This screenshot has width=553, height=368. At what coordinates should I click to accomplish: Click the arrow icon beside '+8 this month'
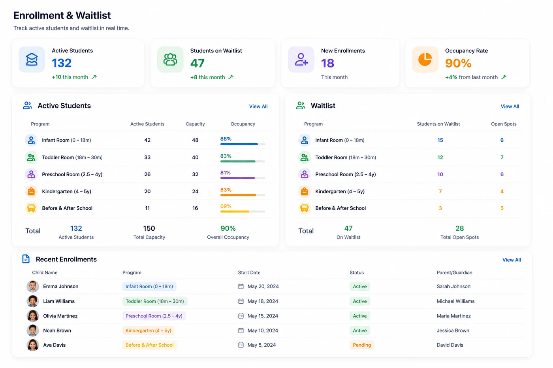point(231,77)
